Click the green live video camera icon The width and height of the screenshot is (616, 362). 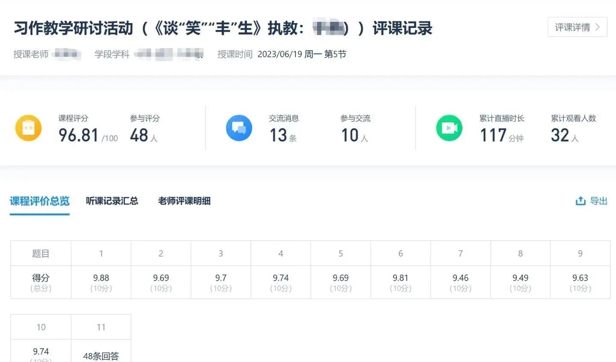pos(449,128)
